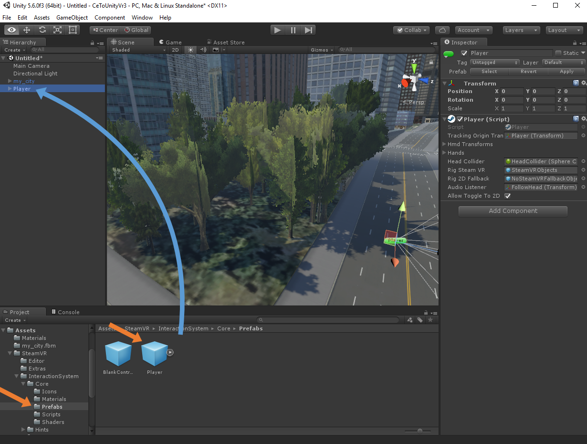Pause the game preview

point(293,30)
